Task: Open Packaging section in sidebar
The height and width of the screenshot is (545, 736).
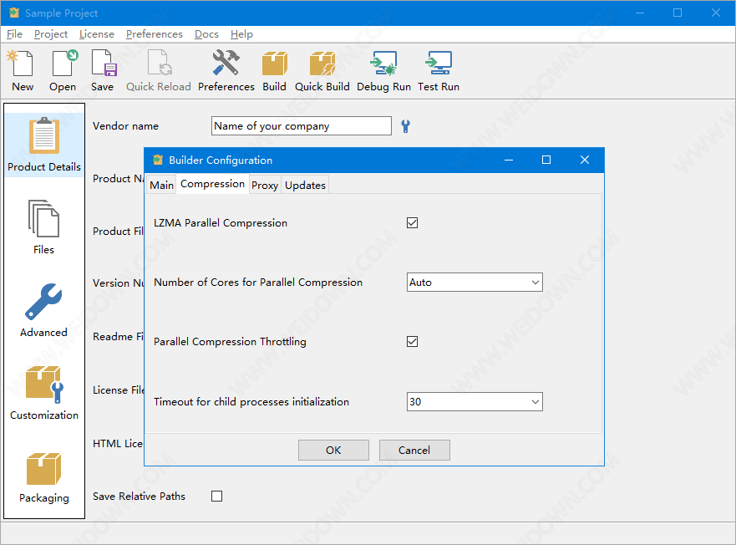Action: click(44, 476)
